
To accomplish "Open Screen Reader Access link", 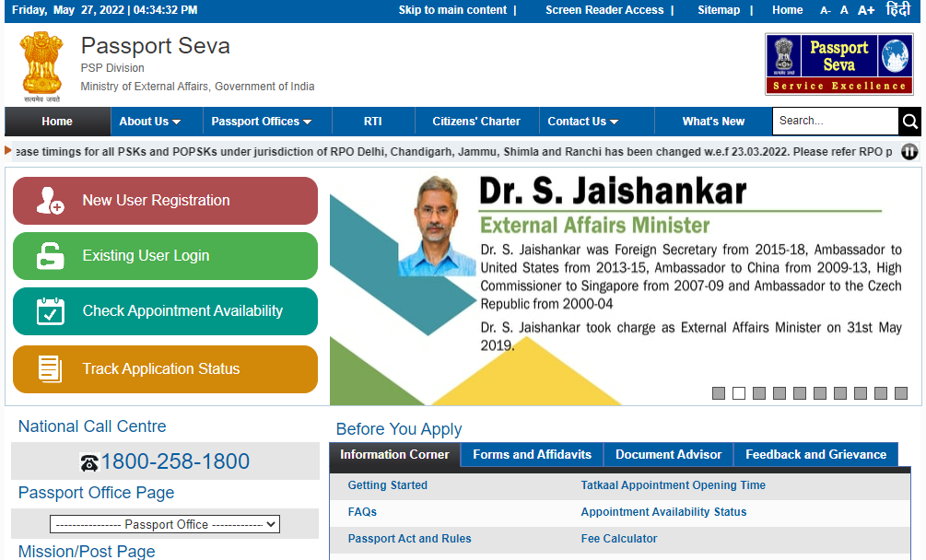I will point(604,10).
